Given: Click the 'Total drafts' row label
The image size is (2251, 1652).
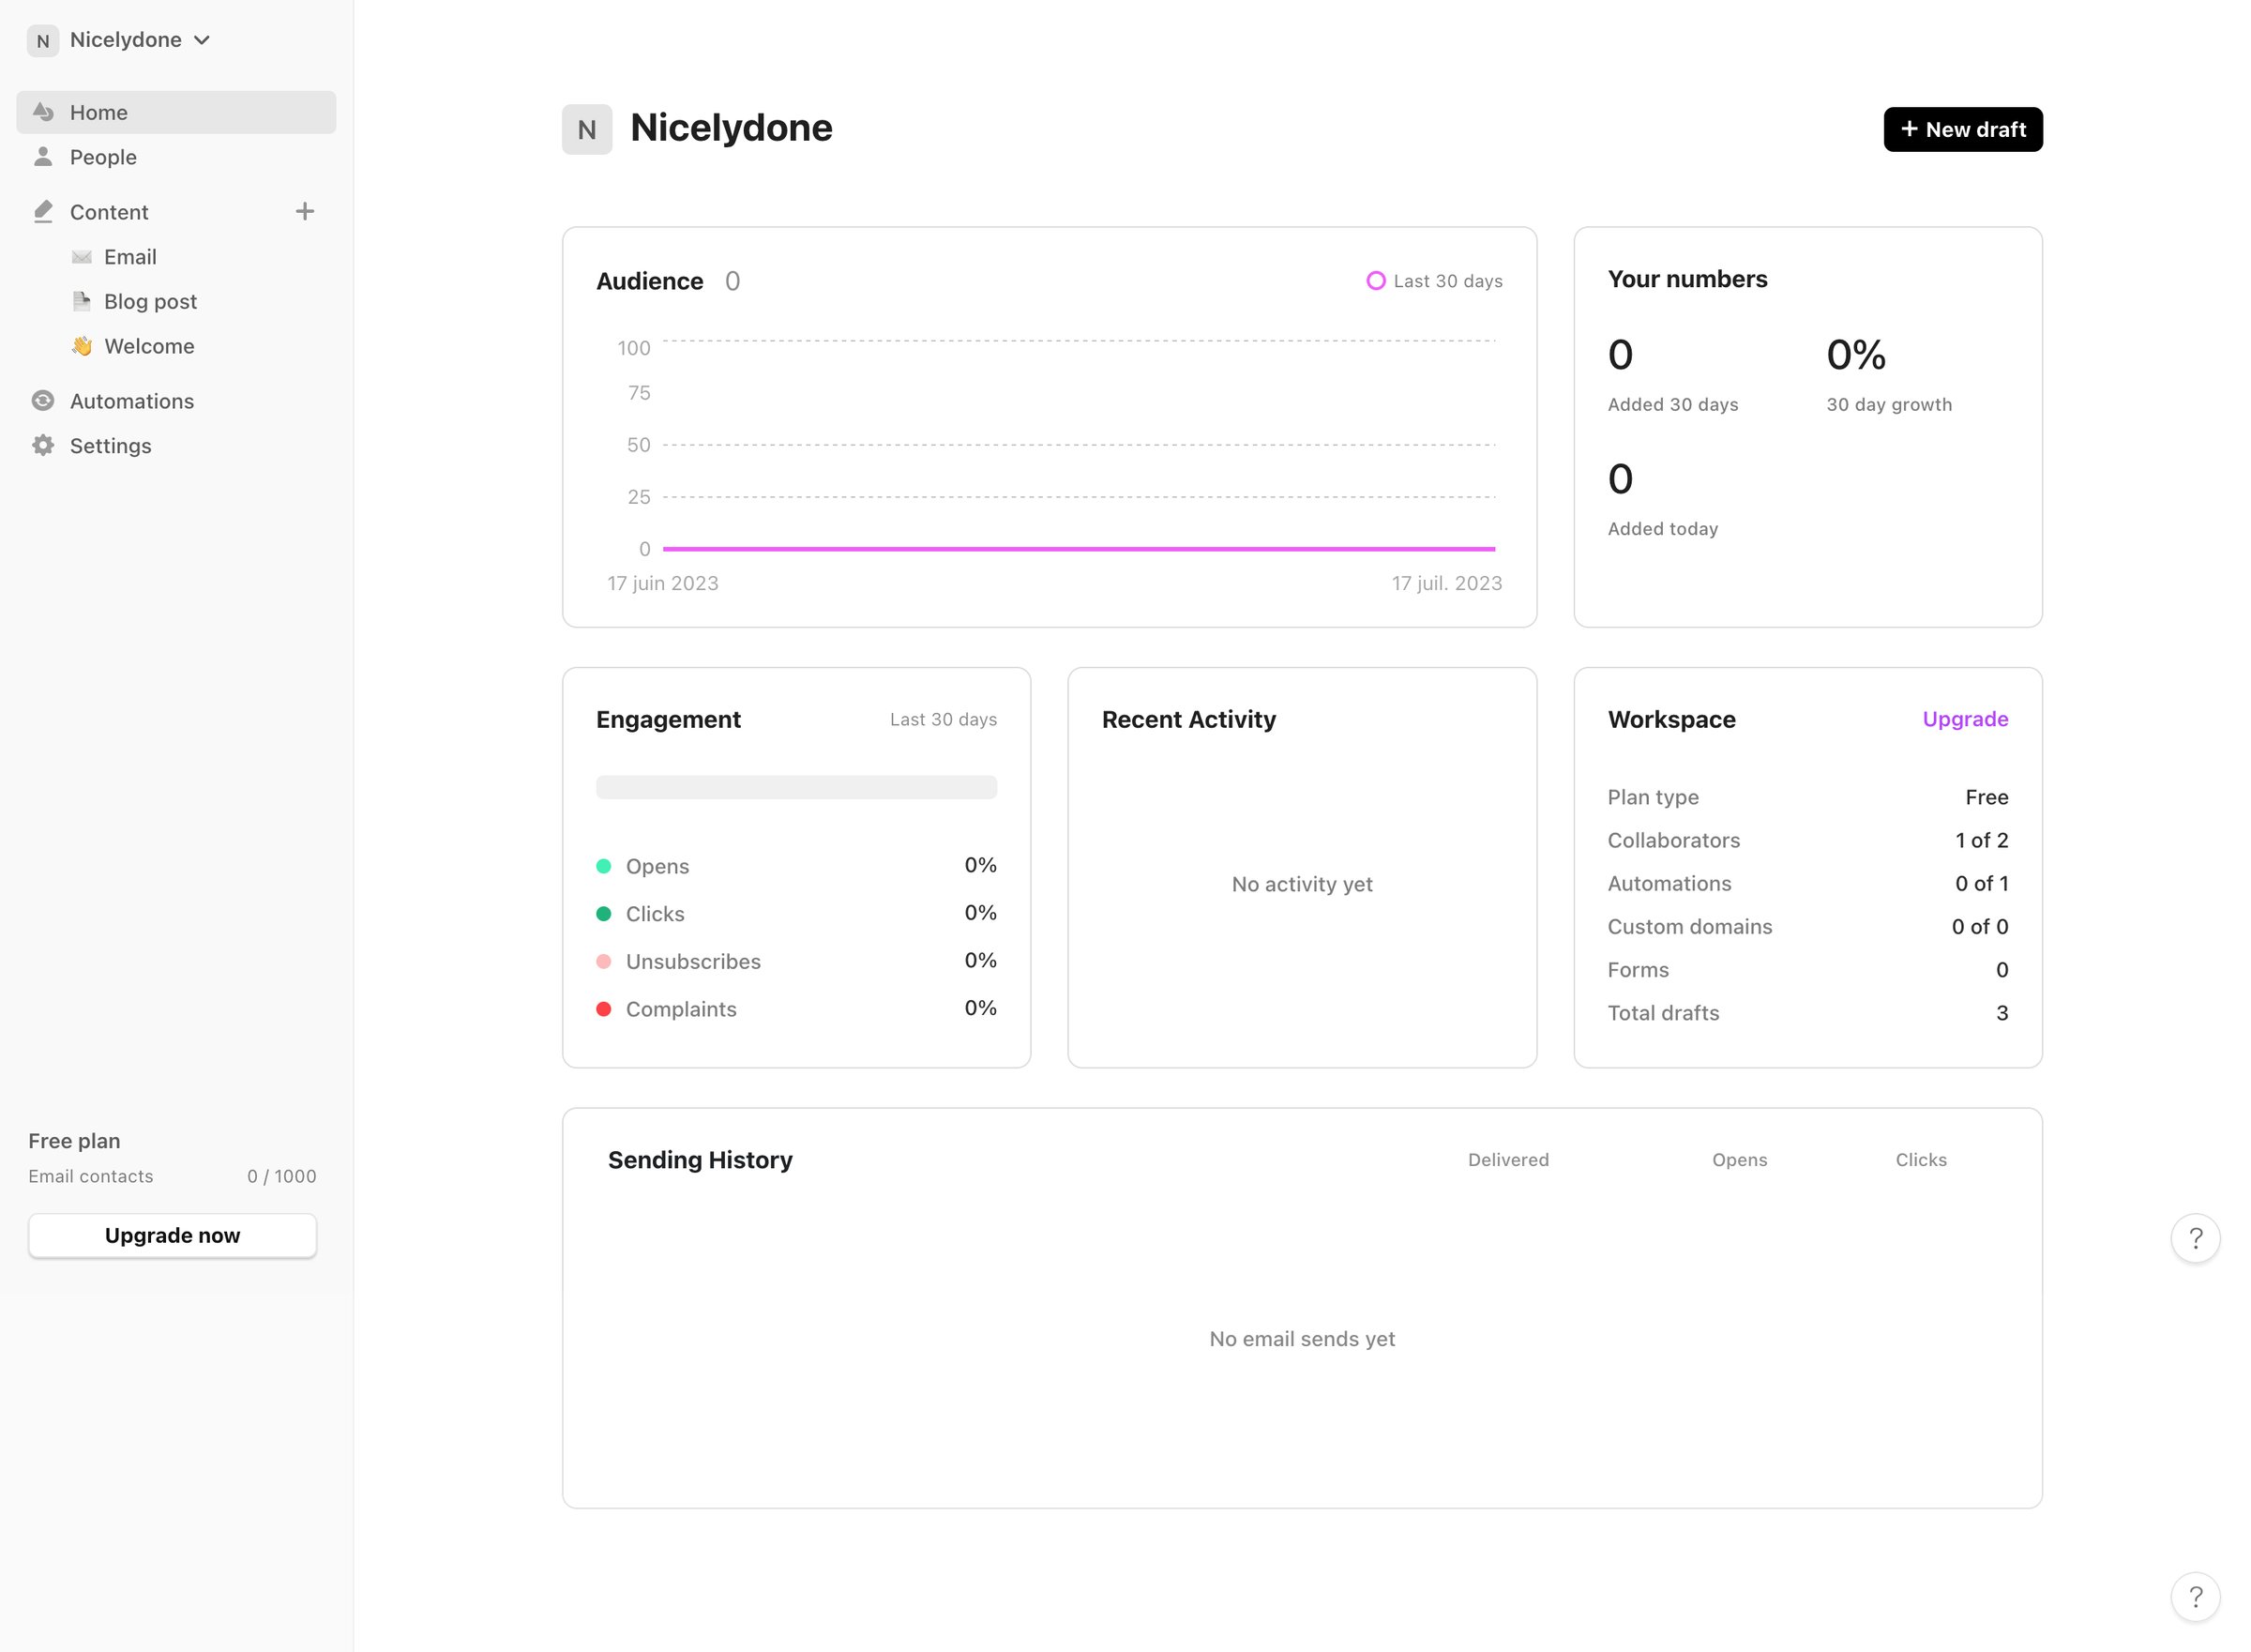Looking at the screenshot, I should [1662, 1013].
